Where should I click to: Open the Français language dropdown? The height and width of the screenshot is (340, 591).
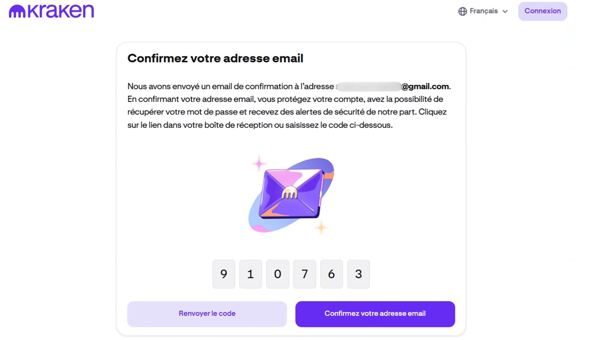pos(483,11)
